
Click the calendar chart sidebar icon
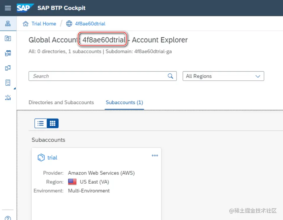pos(8,53)
